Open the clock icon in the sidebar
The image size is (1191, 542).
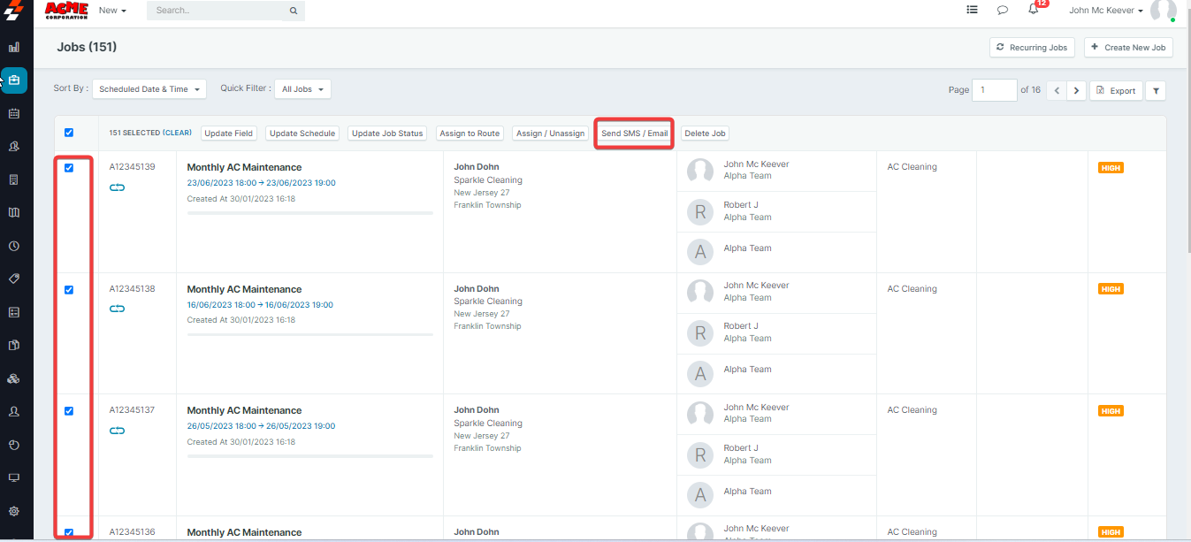14,246
